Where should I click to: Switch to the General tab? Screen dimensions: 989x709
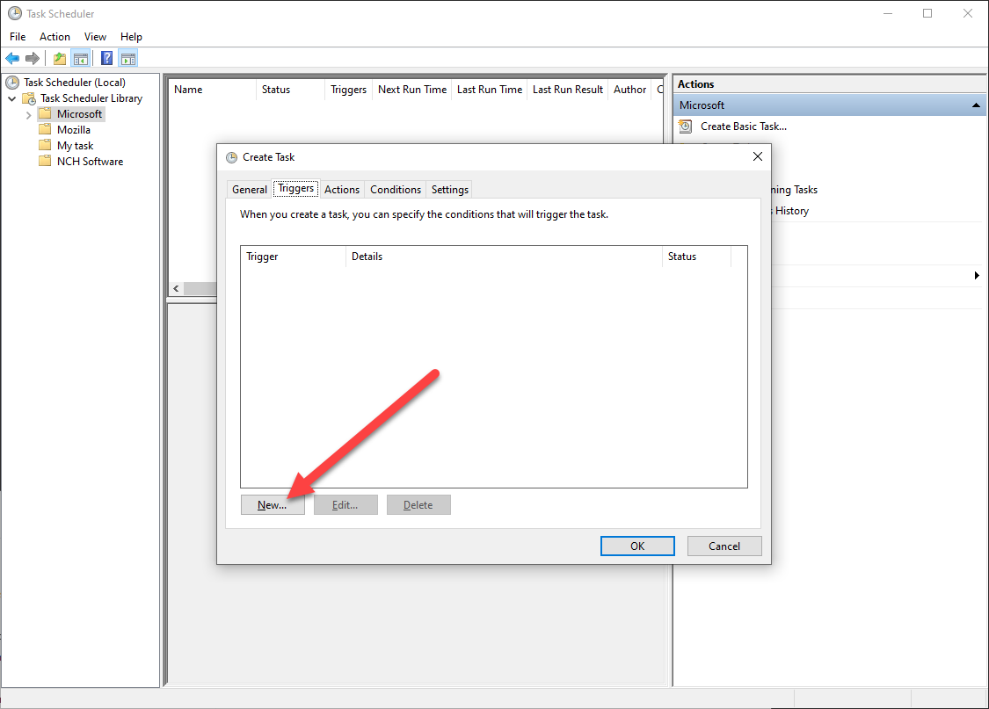click(249, 190)
